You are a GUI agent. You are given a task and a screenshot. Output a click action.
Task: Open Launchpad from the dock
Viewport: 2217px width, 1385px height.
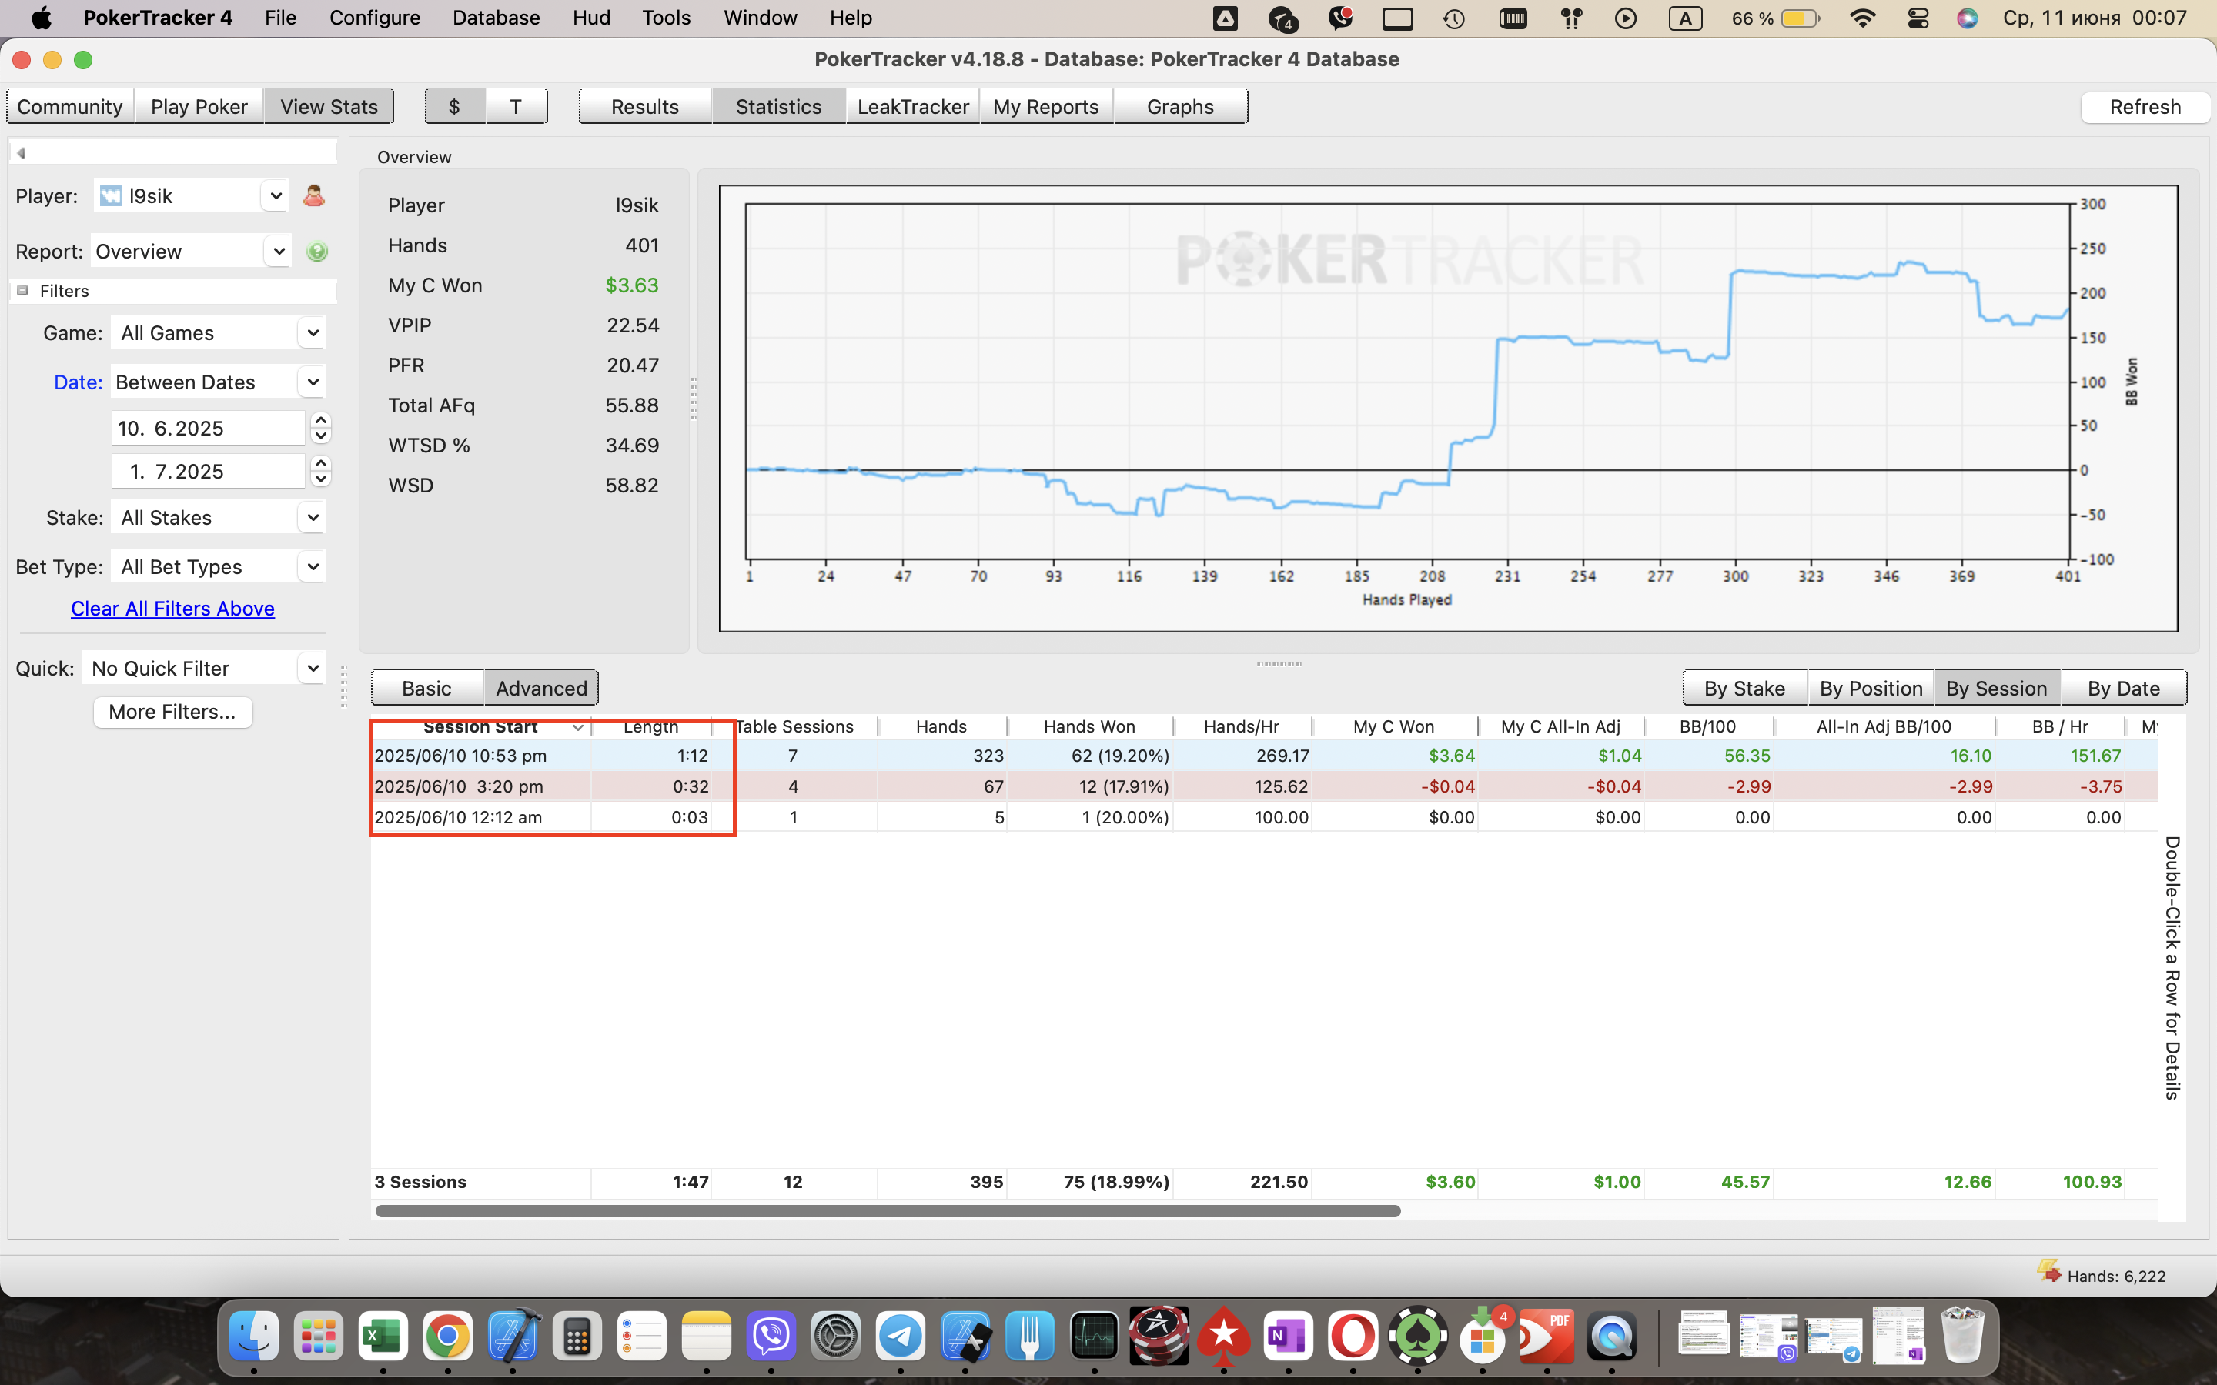pos(318,1337)
